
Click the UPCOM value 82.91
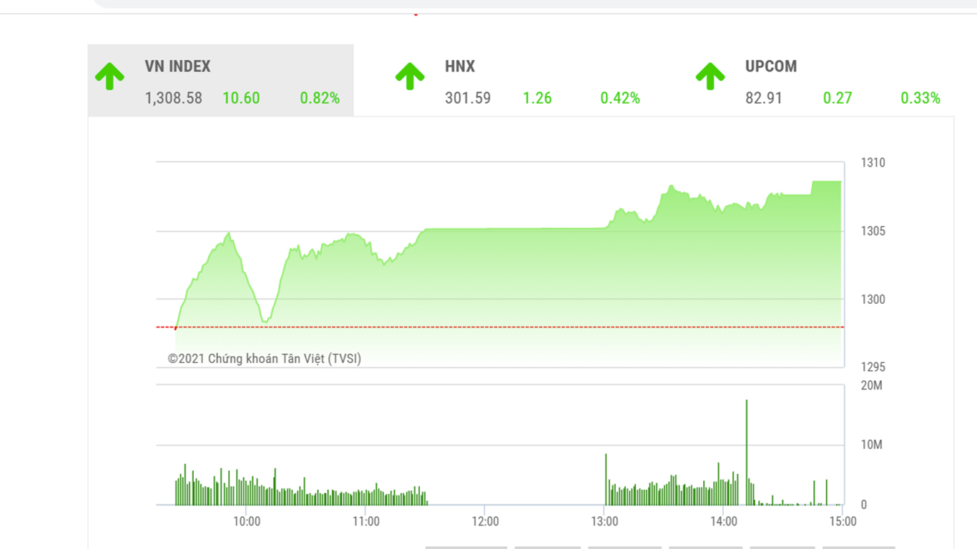point(764,98)
